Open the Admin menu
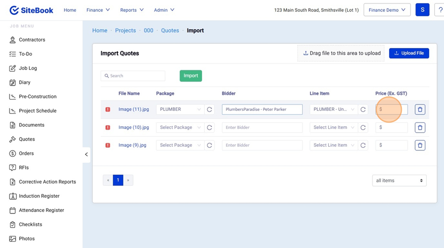 (164, 10)
